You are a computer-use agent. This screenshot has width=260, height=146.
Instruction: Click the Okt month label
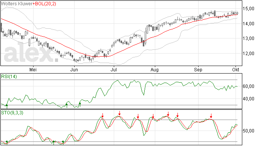(x=236, y=69)
